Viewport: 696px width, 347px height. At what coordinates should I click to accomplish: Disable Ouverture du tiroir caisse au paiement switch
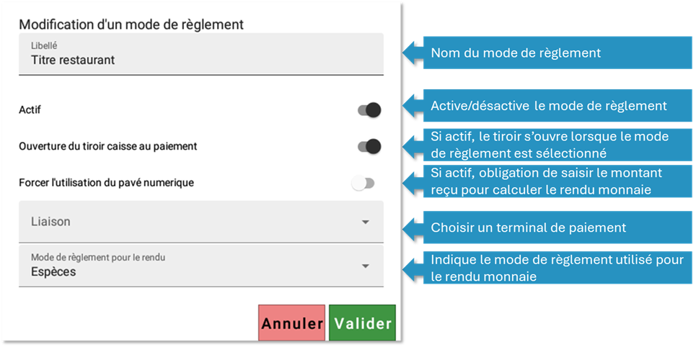click(x=369, y=146)
